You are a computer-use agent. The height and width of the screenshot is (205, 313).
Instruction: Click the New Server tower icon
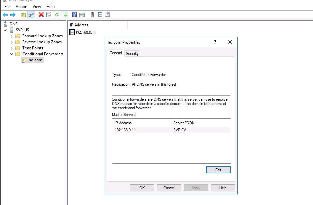92,15
